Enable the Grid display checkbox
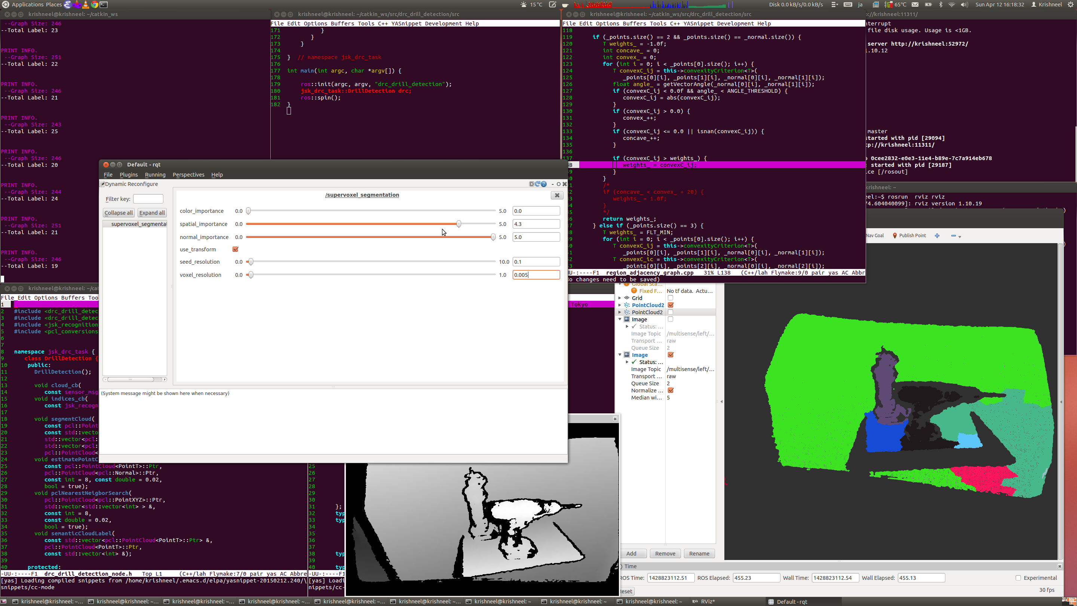The width and height of the screenshot is (1077, 606). click(670, 298)
